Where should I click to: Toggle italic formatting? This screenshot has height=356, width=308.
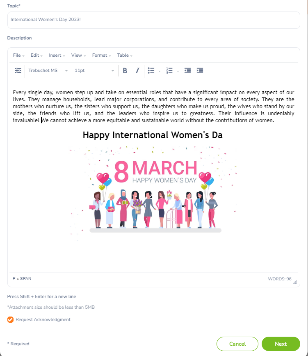point(137,71)
